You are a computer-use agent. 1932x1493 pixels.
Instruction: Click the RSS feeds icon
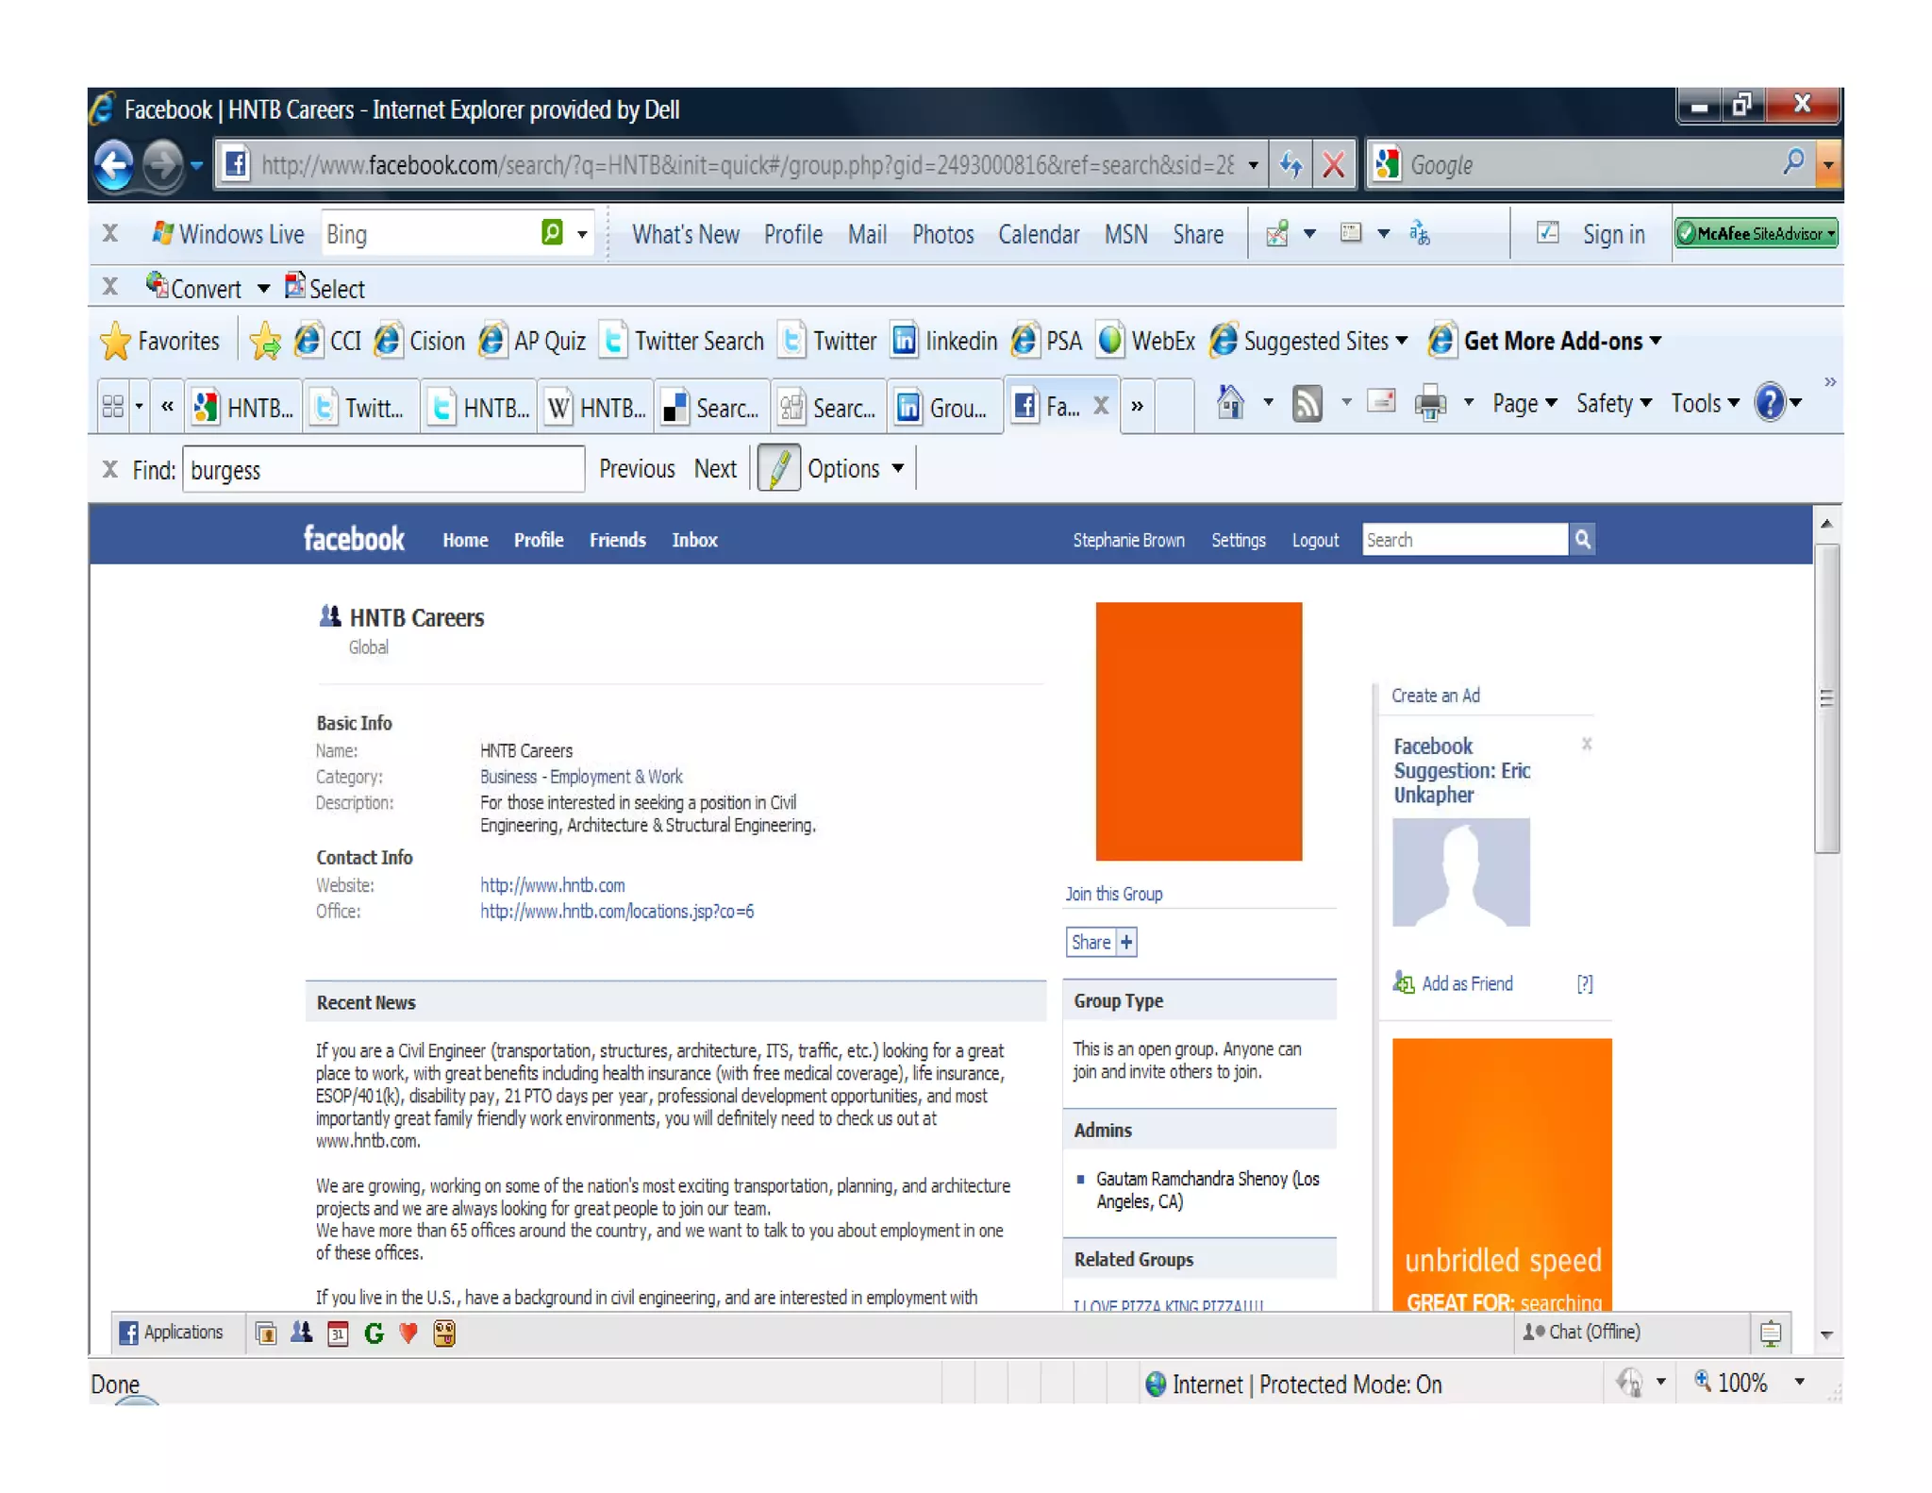click(1307, 404)
